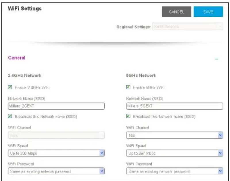Toggle Enable 2.4GHz WiFi checkbox

[10, 87]
